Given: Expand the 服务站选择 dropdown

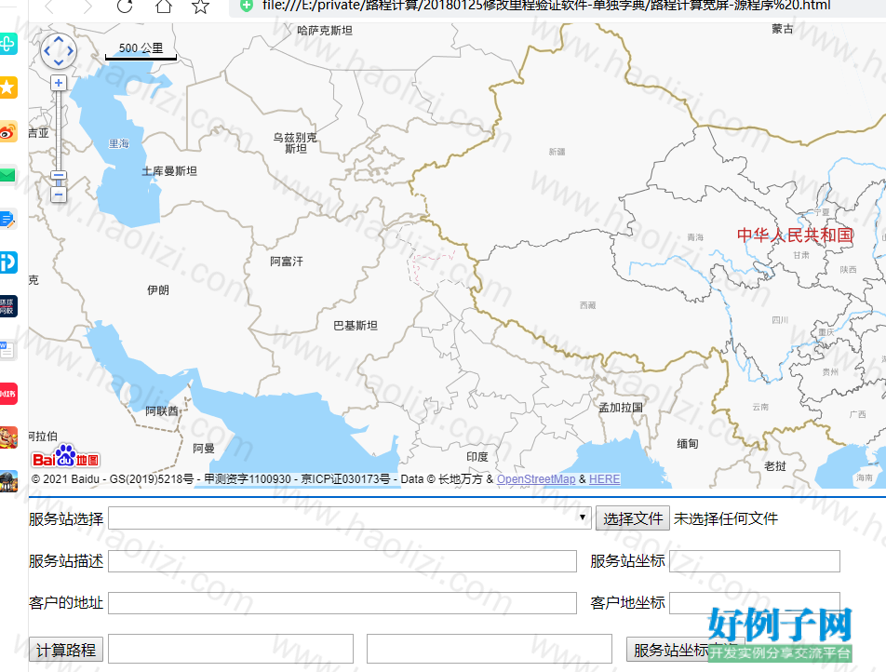Looking at the screenshot, I should (350, 517).
